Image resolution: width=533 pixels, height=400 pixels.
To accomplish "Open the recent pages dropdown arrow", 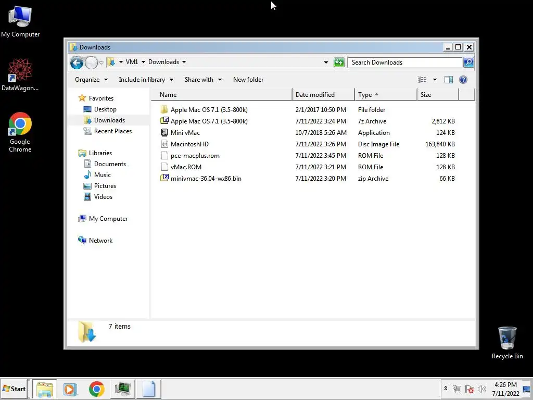I will click(101, 63).
